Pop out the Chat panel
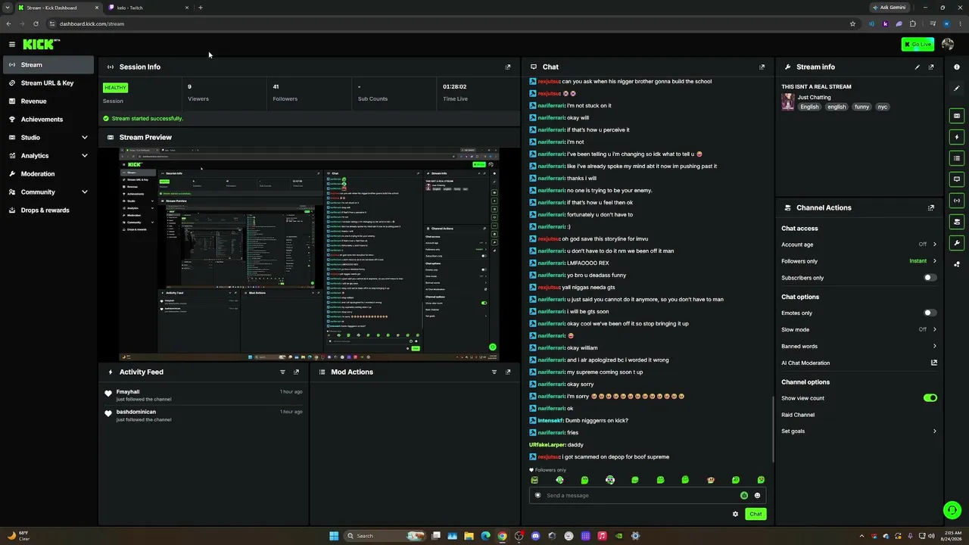 point(762,67)
